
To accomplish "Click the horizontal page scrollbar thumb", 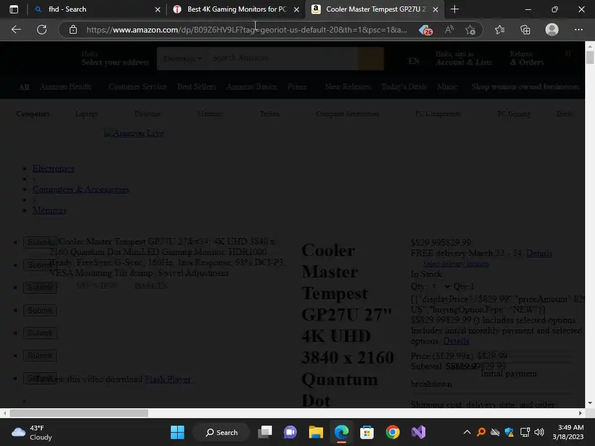I will coord(79,413).
